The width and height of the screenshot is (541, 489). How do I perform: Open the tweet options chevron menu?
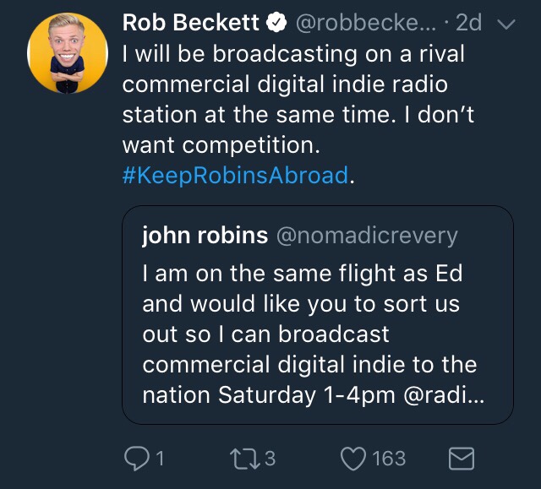click(506, 25)
